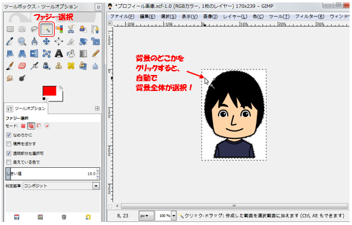
Task: Open the red foreground color picker
Action: [x=49, y=91]
